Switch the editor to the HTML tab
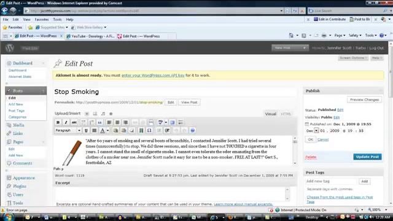 pyautogui.click(x=286, y=114)
